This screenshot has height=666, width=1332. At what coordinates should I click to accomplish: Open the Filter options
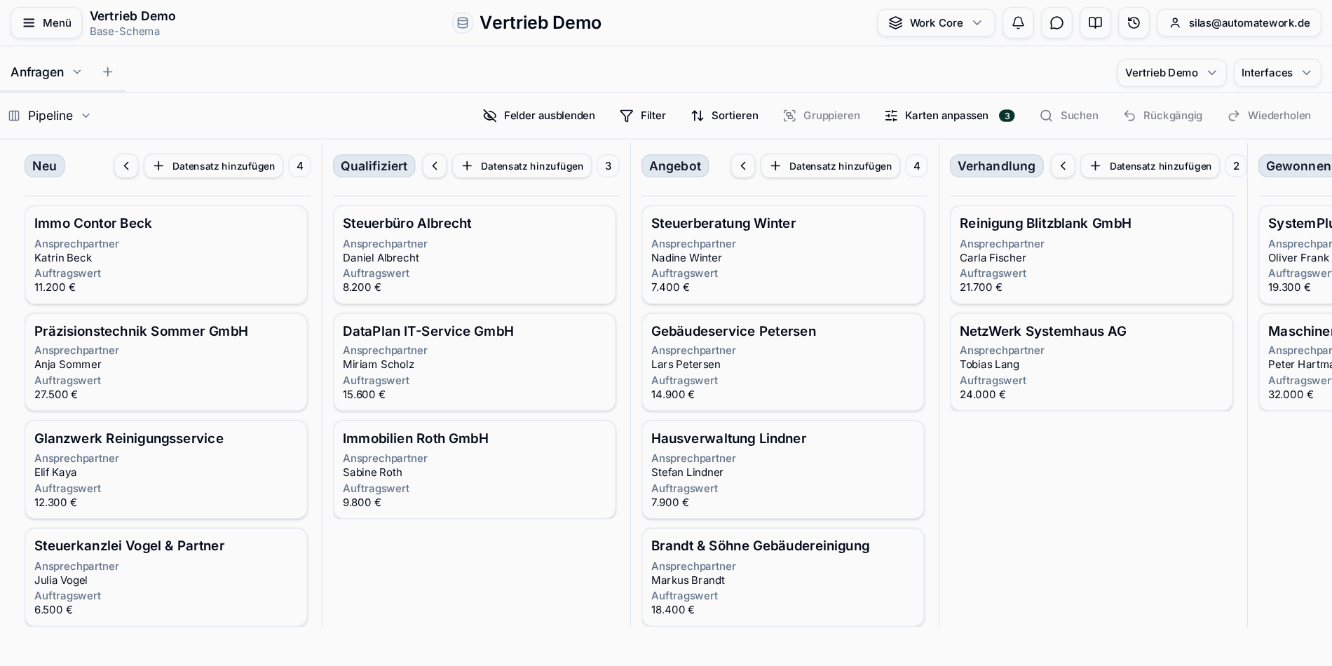[643, 116]
